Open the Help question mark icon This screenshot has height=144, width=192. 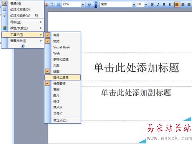point(89,5)
